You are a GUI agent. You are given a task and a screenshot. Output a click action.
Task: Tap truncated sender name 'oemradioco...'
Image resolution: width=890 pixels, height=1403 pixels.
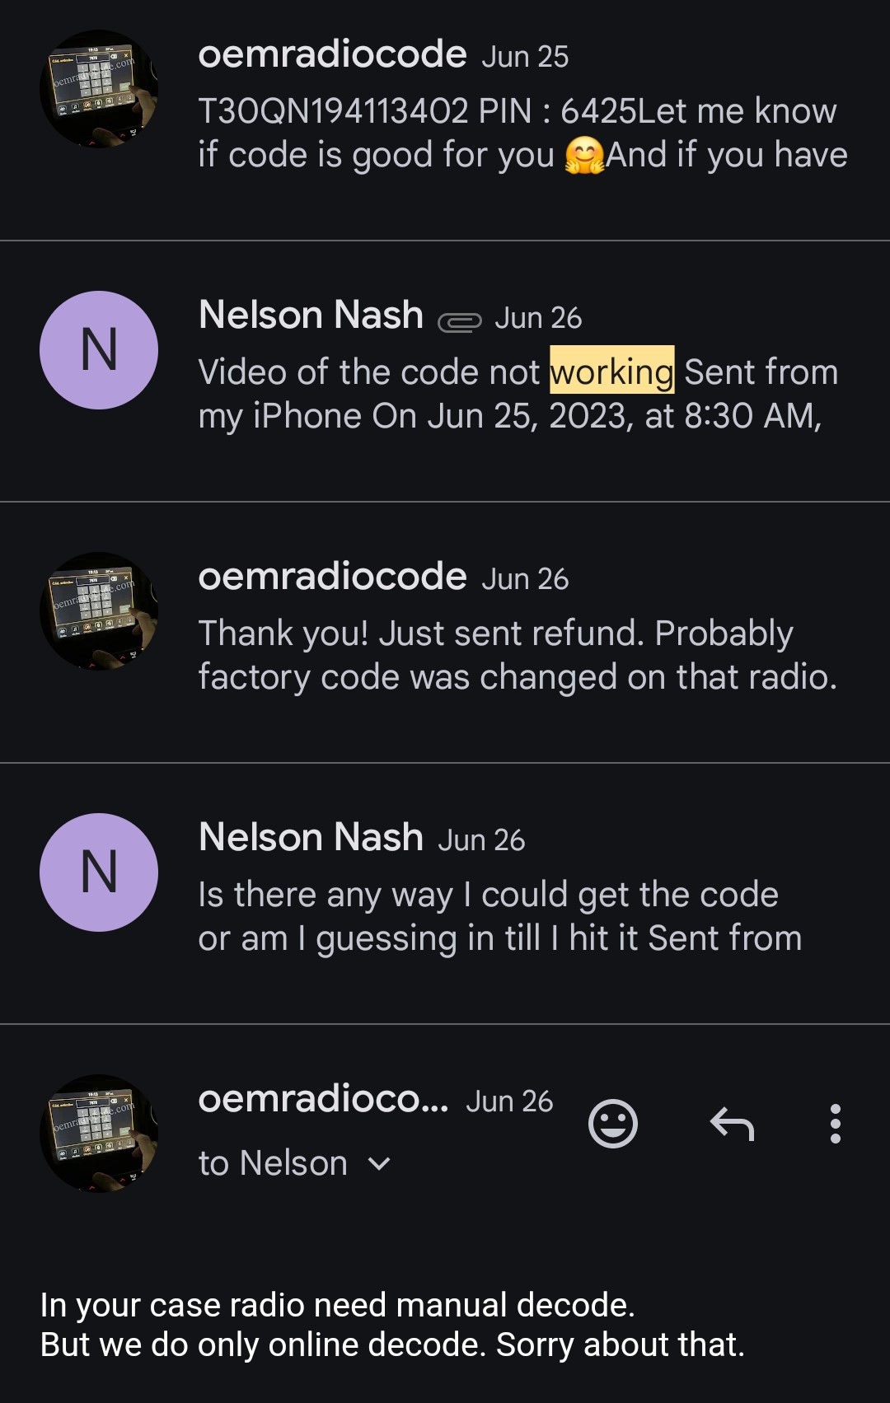pos(323,1099)
